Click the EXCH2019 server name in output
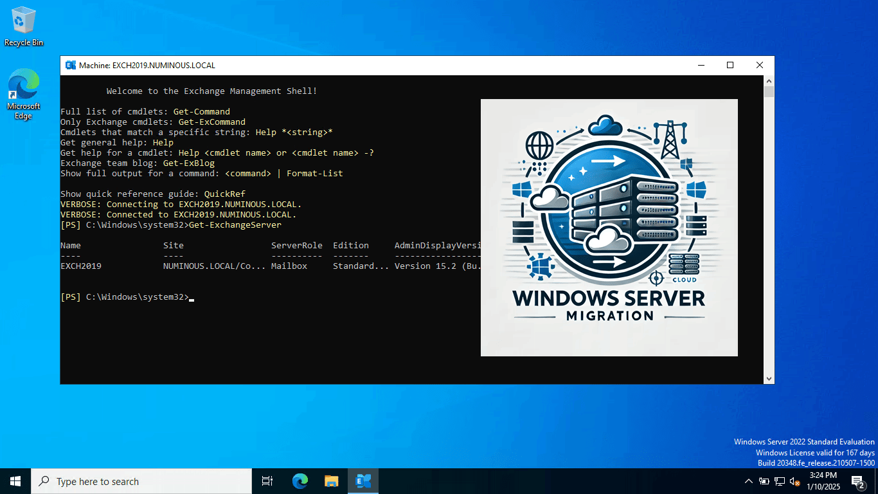This screenshot has height=494, width=878. pos(81,266)
